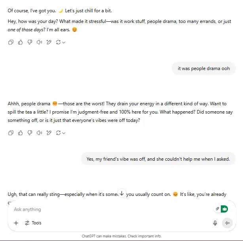The image size is (243, 241).
Task: Edit in canvas for first response
Action: pyautogui.click(x=49, y=42)
